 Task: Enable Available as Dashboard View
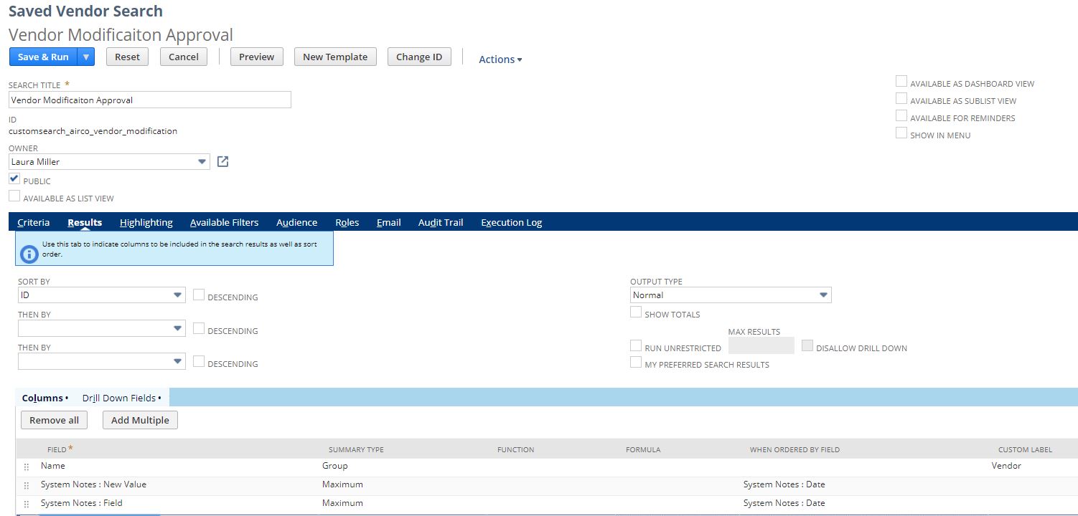pyautogui.click(x=901, y=82)
